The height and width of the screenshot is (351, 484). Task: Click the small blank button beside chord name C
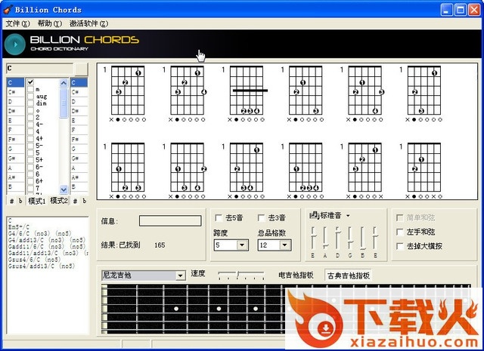(x=82, y=69)
